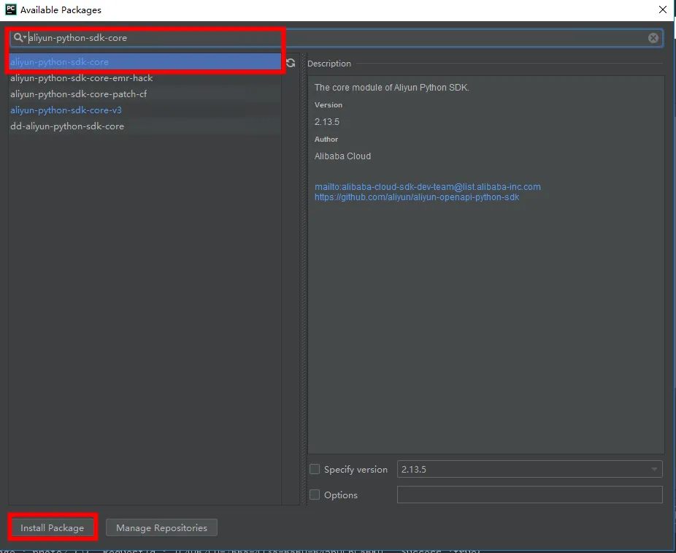This screenshot has height=553, width=676.
Task: Clear the package search field
Action: coord(653,38)
